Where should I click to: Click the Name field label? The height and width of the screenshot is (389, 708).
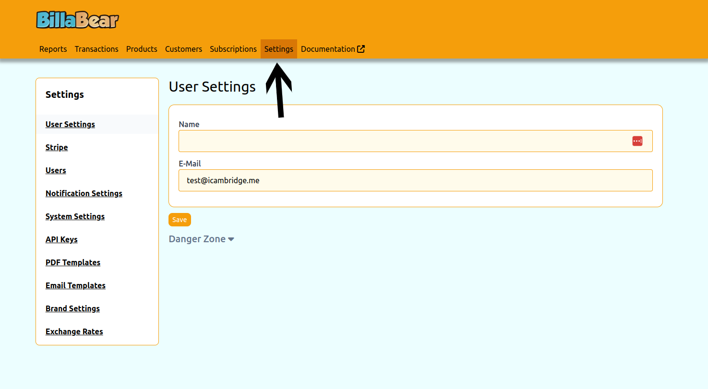click(x=189, y=124)
